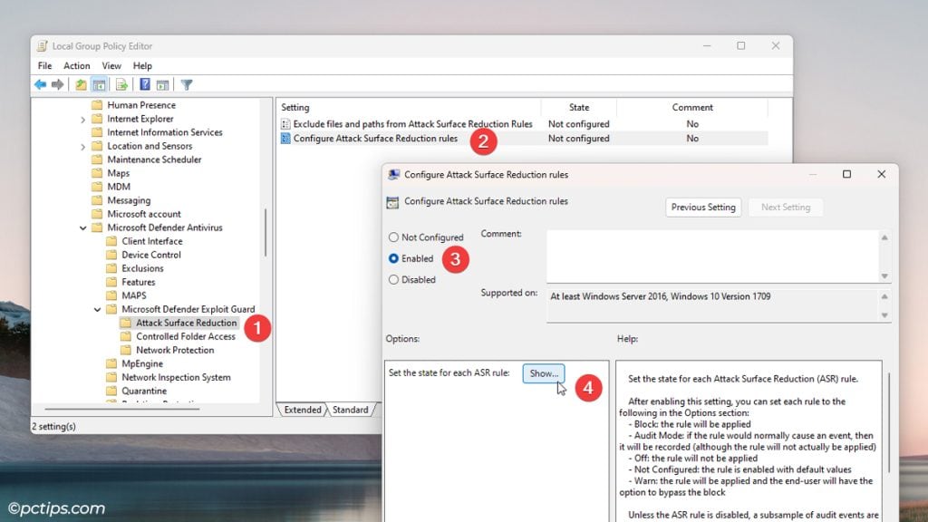Switch to the Extended tab
Viewport: 928px width, 522px height.
click(x=302, y=410)
